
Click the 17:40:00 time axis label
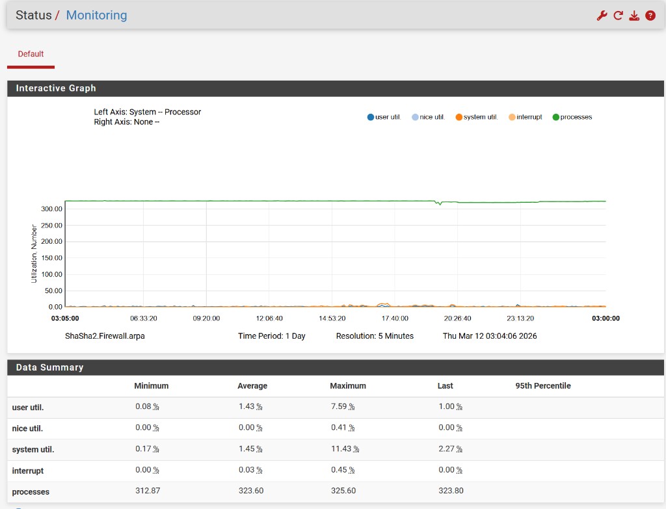(x=395, y=319)
